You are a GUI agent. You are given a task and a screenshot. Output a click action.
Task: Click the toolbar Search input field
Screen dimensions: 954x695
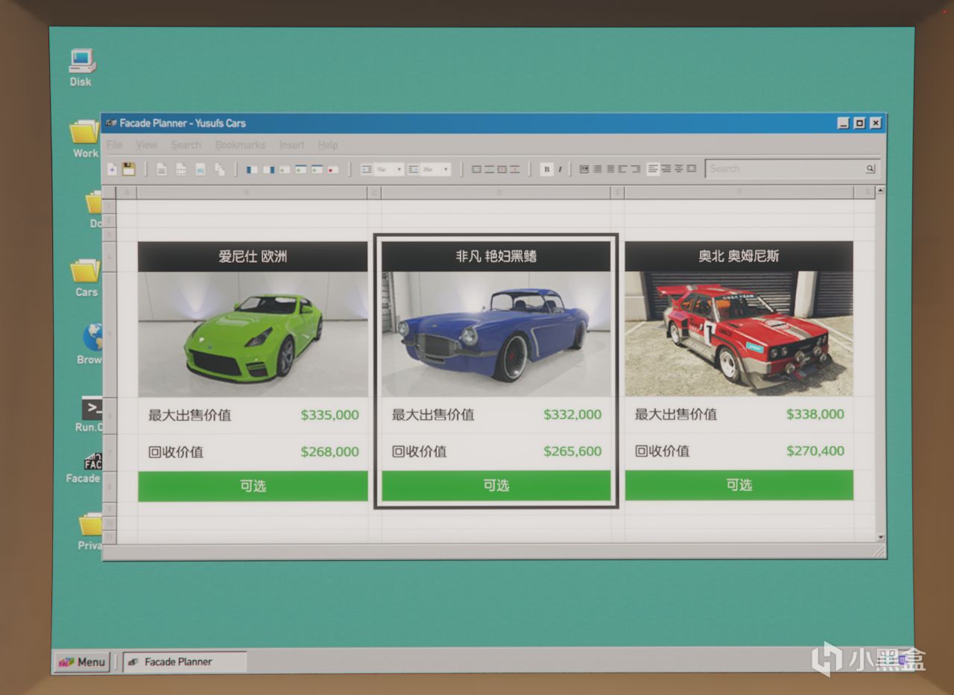pyautogui.click(x=792, y=169)
